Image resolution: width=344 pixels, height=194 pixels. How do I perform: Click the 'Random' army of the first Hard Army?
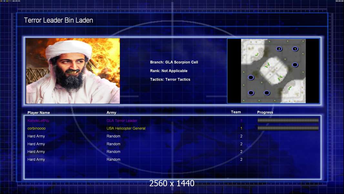[113, 136]
